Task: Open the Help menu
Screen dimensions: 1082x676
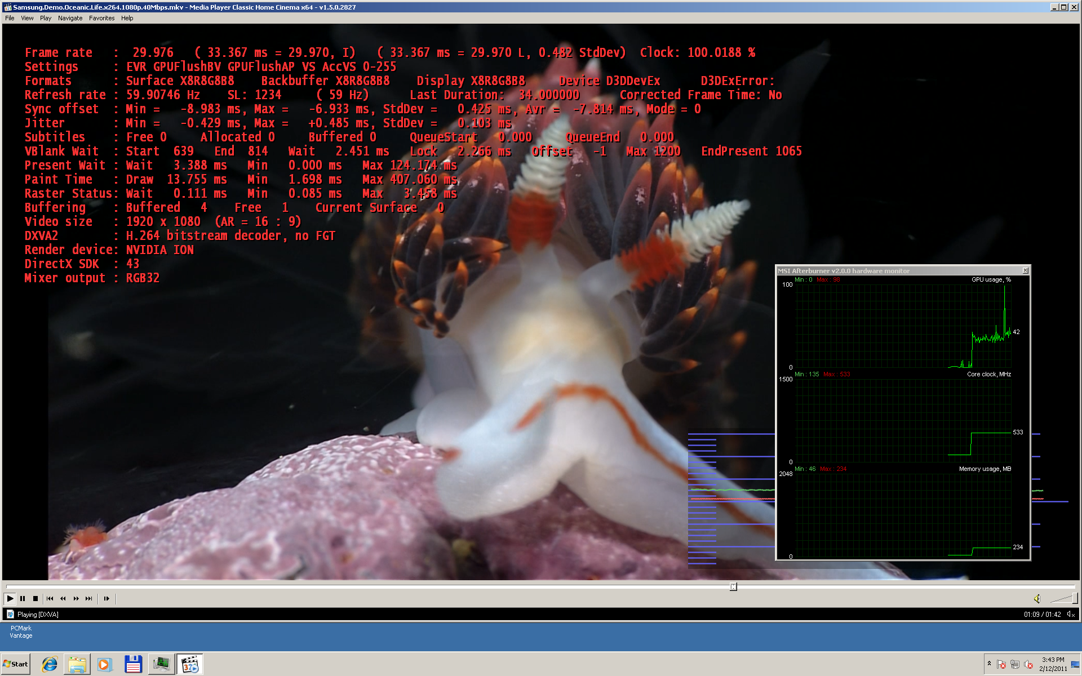Action: [x=127, y=18]
